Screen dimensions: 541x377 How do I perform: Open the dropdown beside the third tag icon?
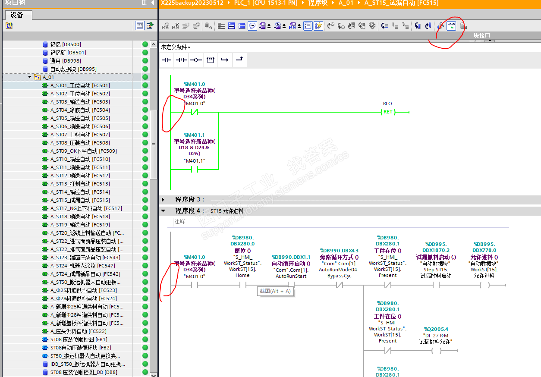tap(299, 26)
